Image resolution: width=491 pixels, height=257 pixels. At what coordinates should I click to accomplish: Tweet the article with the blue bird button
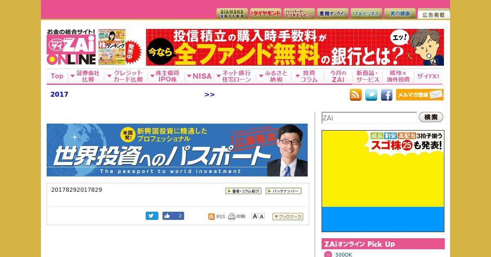[x=152, y=216]
